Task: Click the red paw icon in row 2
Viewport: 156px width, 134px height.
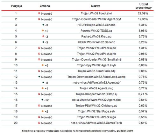Action: click(39, 19)
